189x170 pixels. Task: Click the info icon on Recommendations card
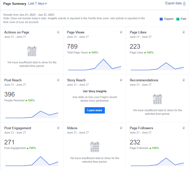184,80
